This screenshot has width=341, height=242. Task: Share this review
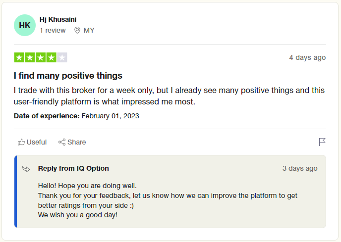click(72, 142)
